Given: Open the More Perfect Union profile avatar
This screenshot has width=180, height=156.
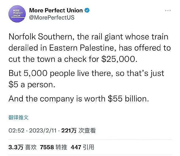Looking at the screenshot, I should coord(17,14).
